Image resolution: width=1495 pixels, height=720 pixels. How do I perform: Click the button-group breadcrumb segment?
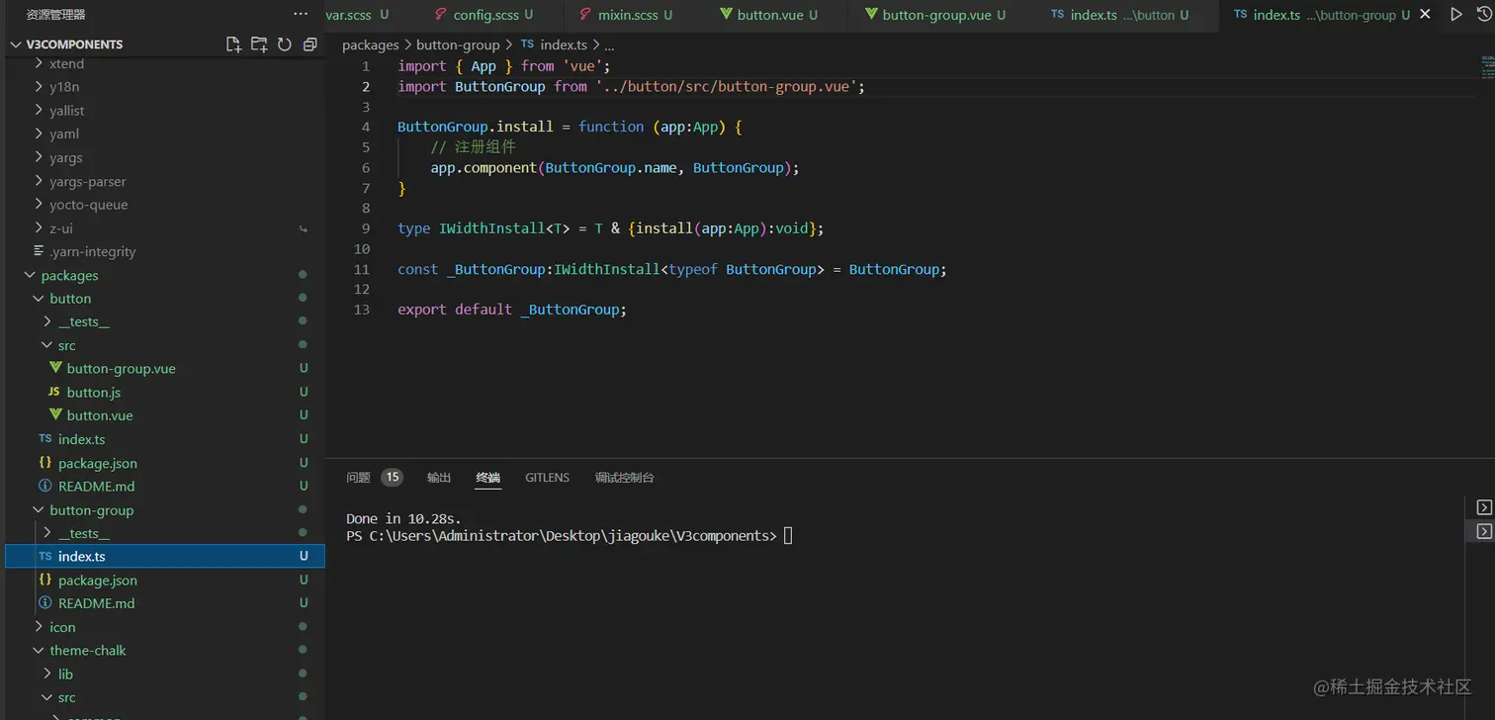458,45
